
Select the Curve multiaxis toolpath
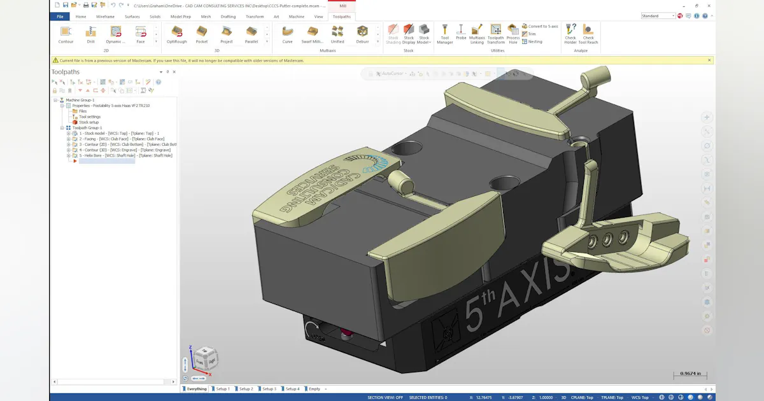(x=288, y=34)
